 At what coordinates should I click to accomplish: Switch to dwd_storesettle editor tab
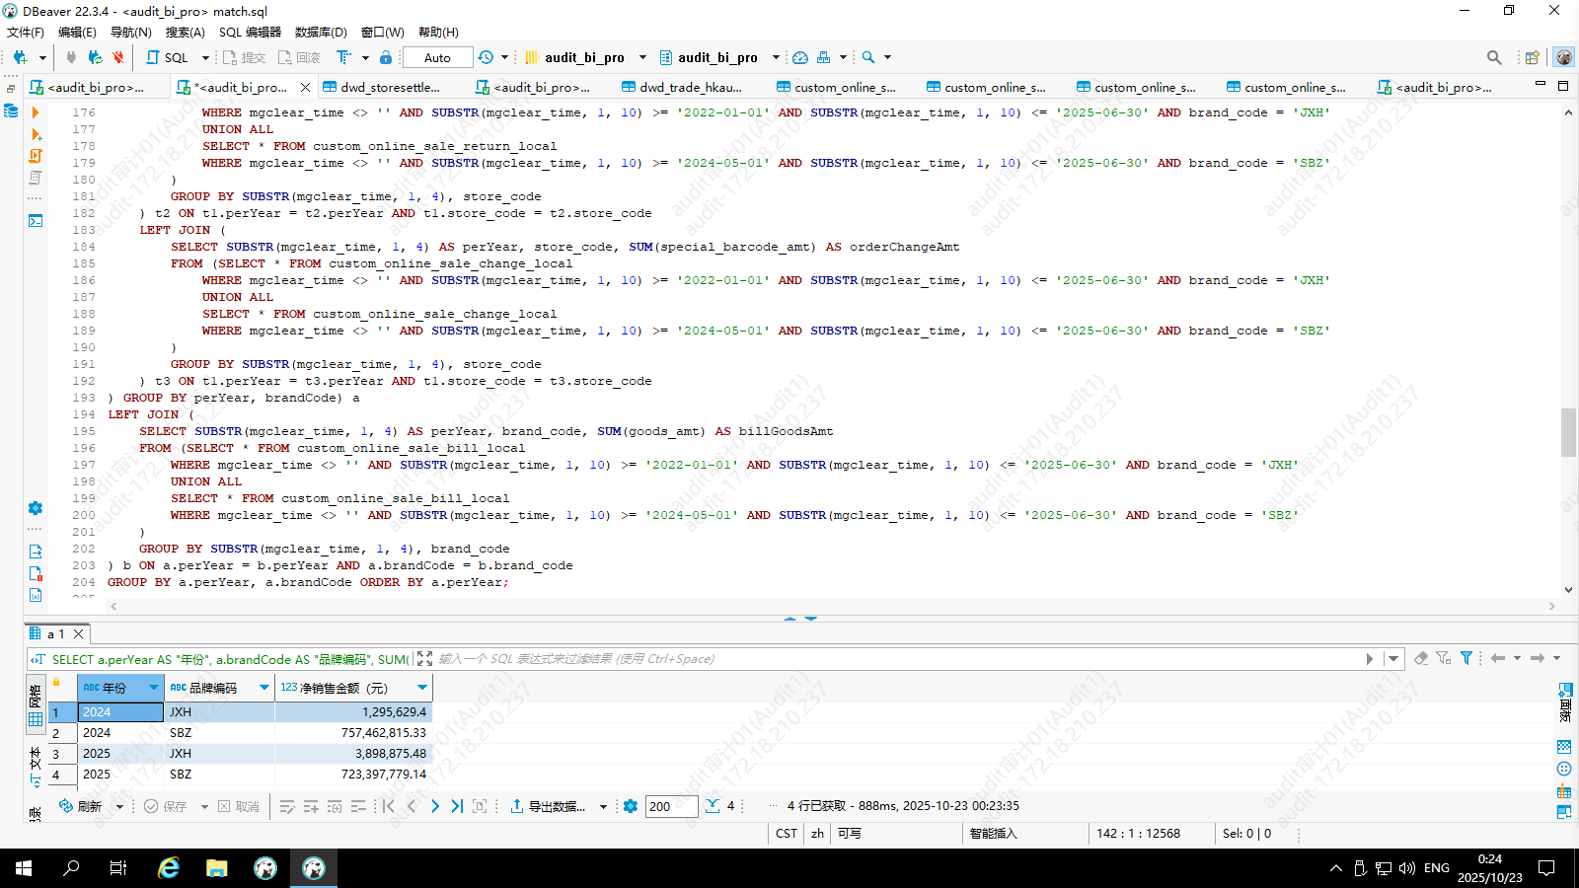(390, 87)
